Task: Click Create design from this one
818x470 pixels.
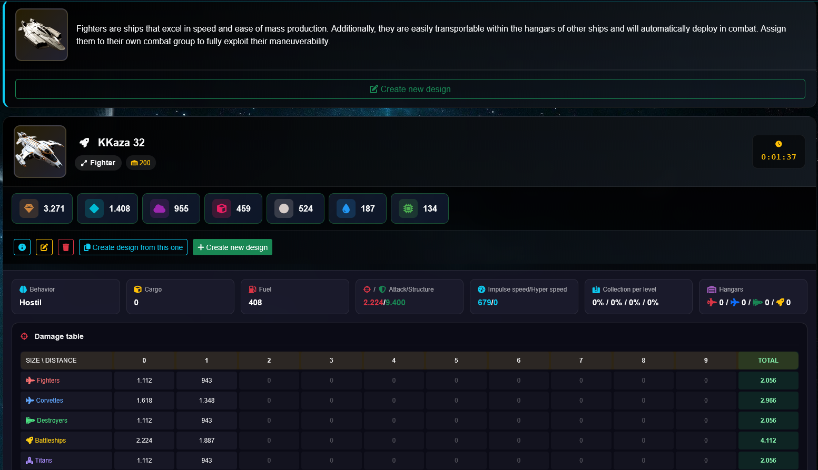Action: pos(133,247)
